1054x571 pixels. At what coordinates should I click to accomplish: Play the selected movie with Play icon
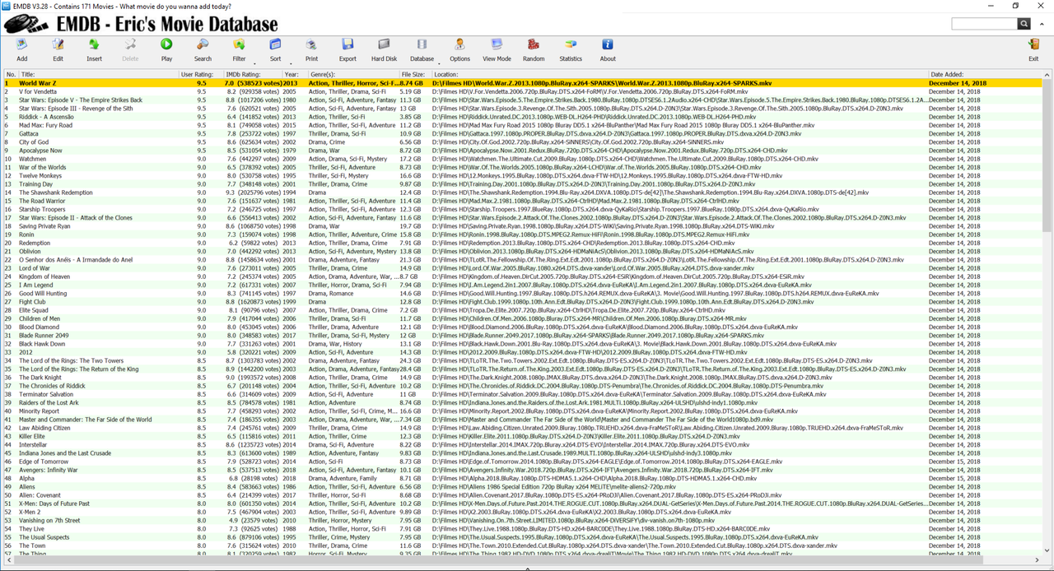point(166,44)
